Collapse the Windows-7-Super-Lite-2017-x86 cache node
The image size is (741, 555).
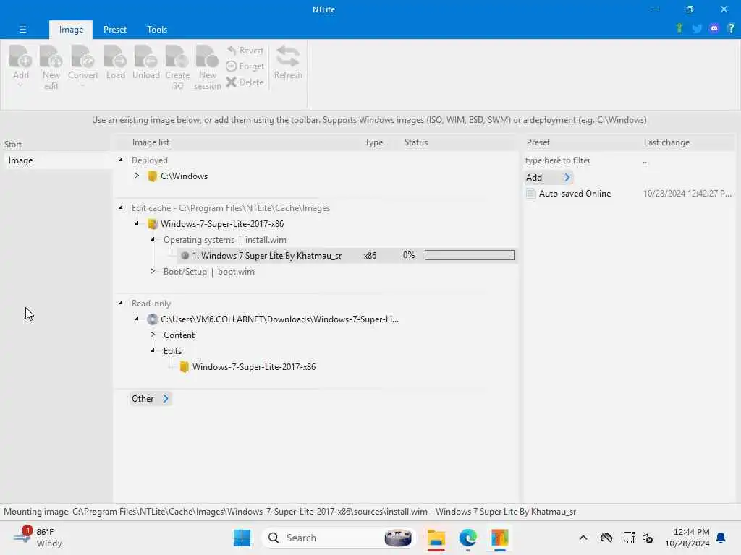(x=137, y=223)
